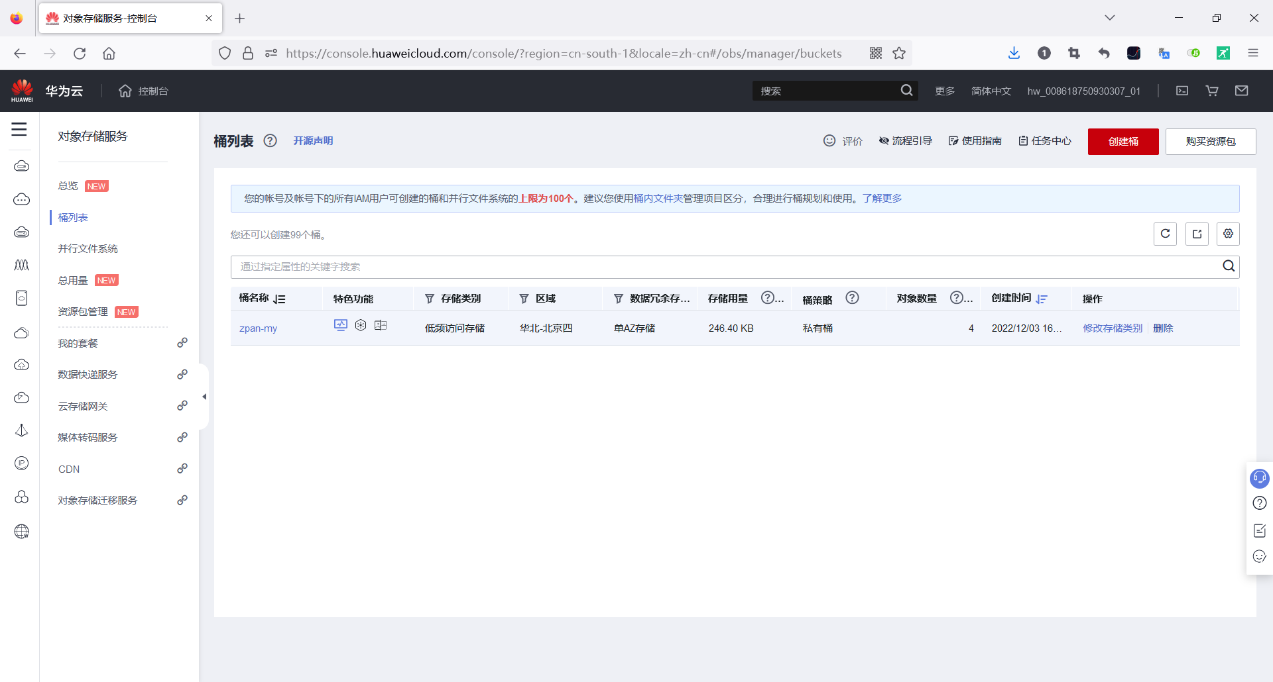Open the 控制台 home console link
The width and height of the screenshot is (1273, 682).
143,91
